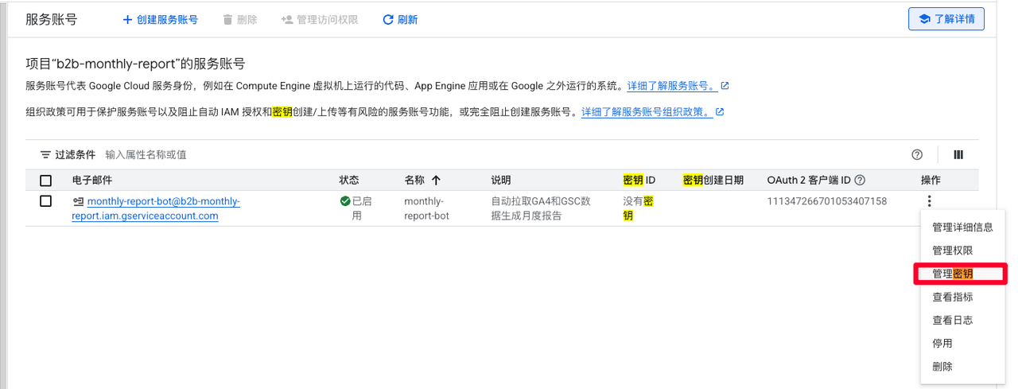This screenshot has height=389, width=1018.
Task: Open the monthly-report-bot service account email link
Action: tap(155, 208)
